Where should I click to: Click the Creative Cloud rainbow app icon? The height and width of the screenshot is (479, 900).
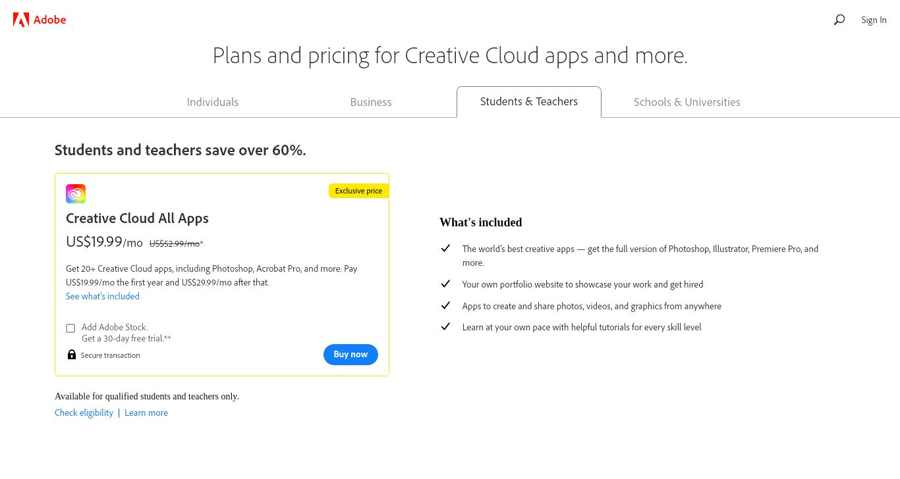[x=76, y=193]
